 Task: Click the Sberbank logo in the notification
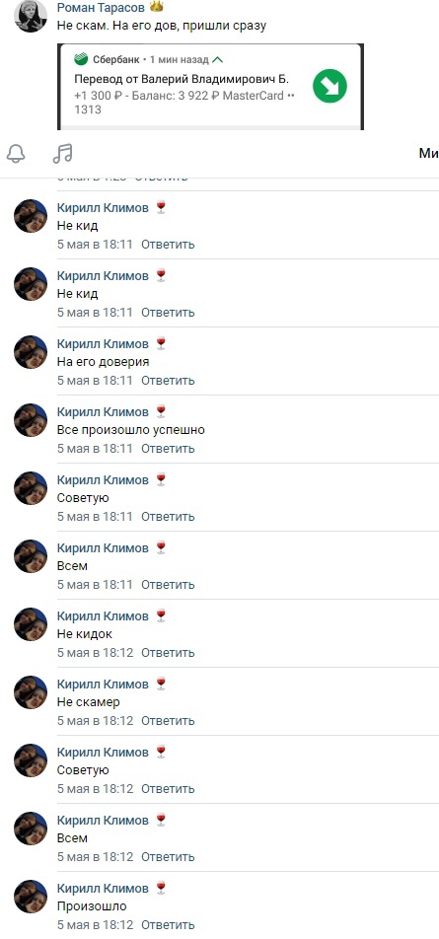(81, 60)
